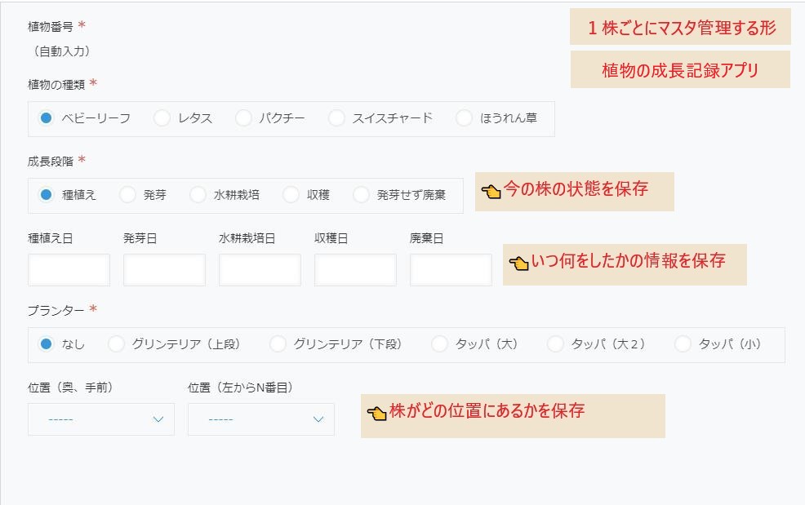The height and width of the screenshot is (505, 805).
Task: Choose スイスチャード as plant type
Action: 336,118
